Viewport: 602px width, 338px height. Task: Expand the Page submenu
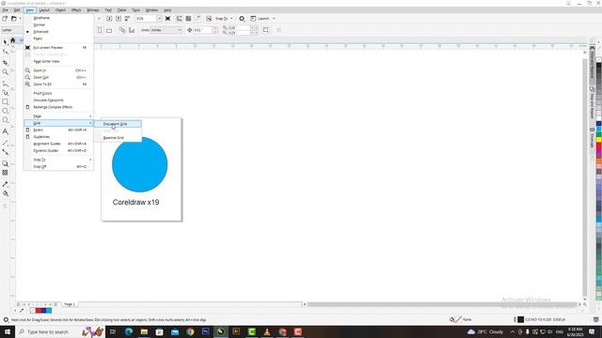(58, 116)
